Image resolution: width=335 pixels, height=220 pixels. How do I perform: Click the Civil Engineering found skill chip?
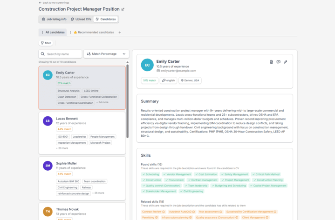(191, 192)
